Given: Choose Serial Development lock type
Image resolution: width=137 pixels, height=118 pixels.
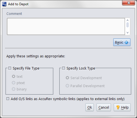Looking at the screenshot, I should pos(67,78).
